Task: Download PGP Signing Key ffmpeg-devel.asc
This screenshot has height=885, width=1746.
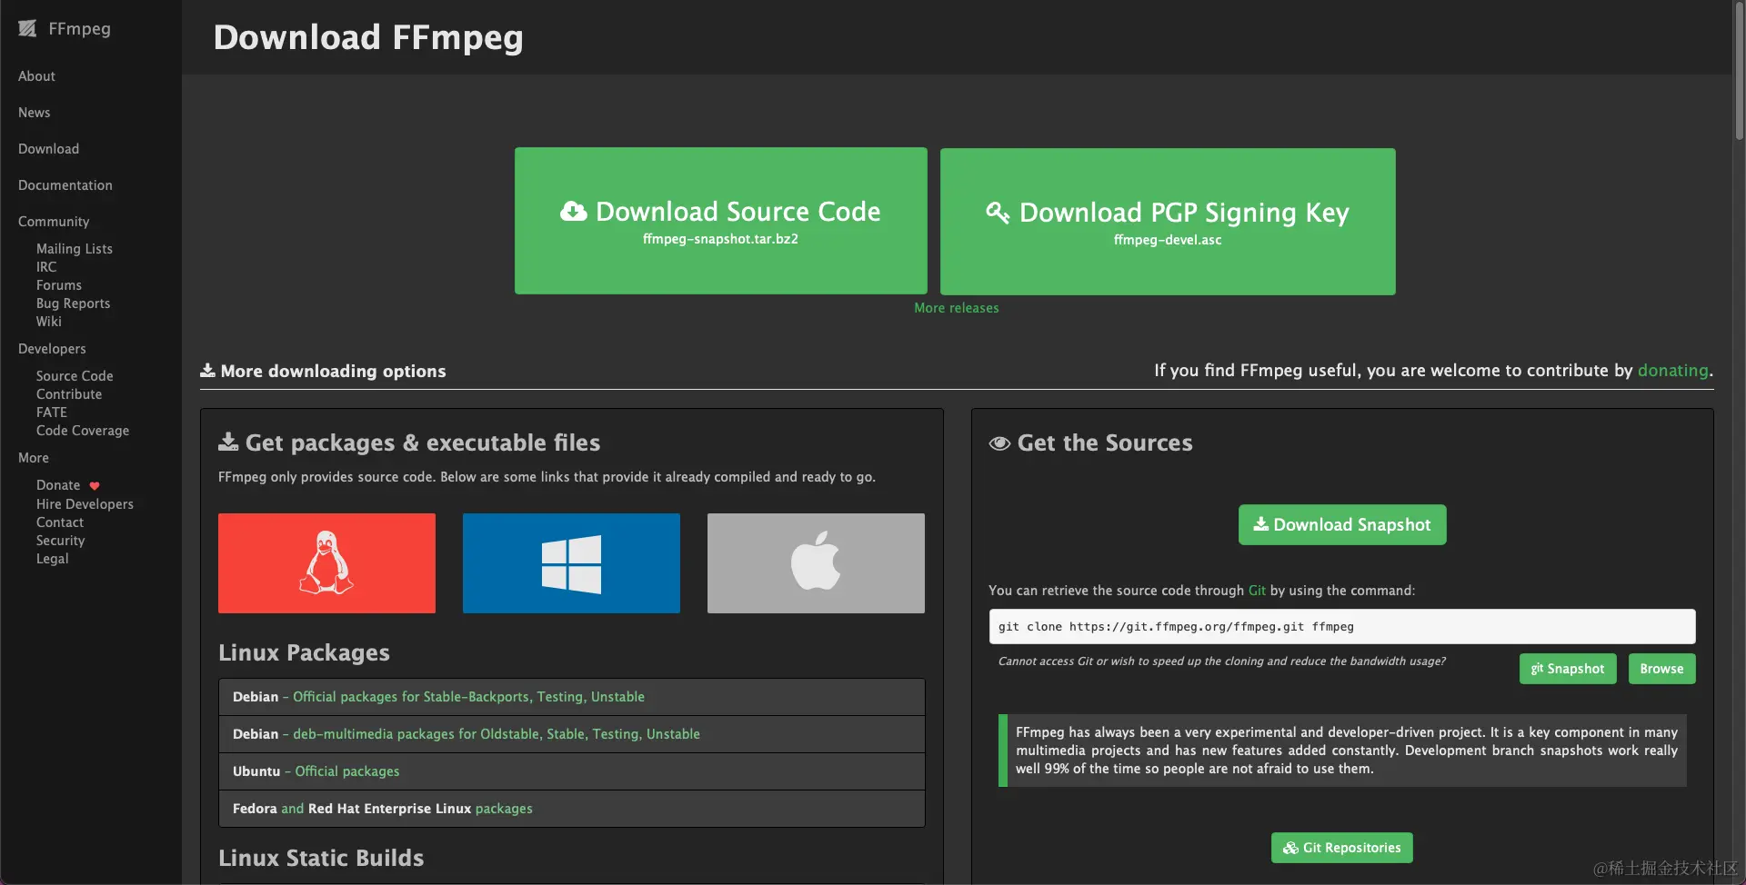Action: pos(1168,222)
